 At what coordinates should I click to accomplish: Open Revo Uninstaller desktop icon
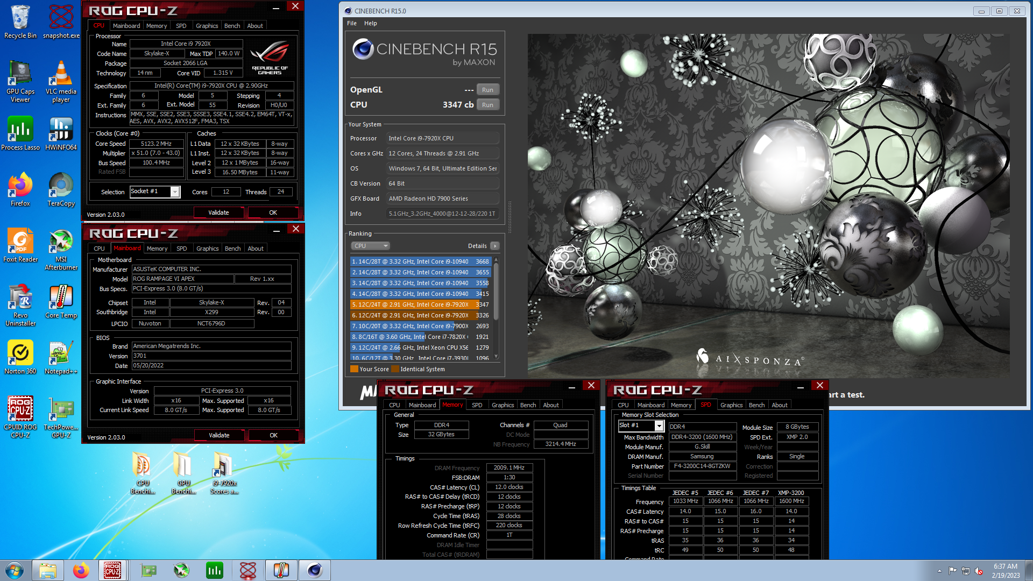(x=20, y=305)
